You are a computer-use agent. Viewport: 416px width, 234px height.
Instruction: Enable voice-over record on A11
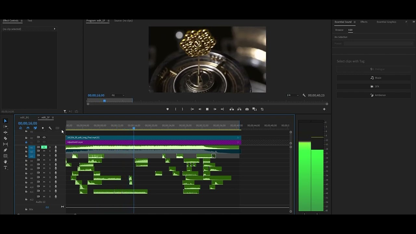coord(56,191)
